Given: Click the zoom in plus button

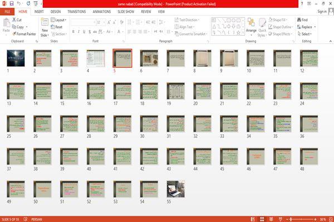Looking at the screenshot, I should (x=315, y=219).
